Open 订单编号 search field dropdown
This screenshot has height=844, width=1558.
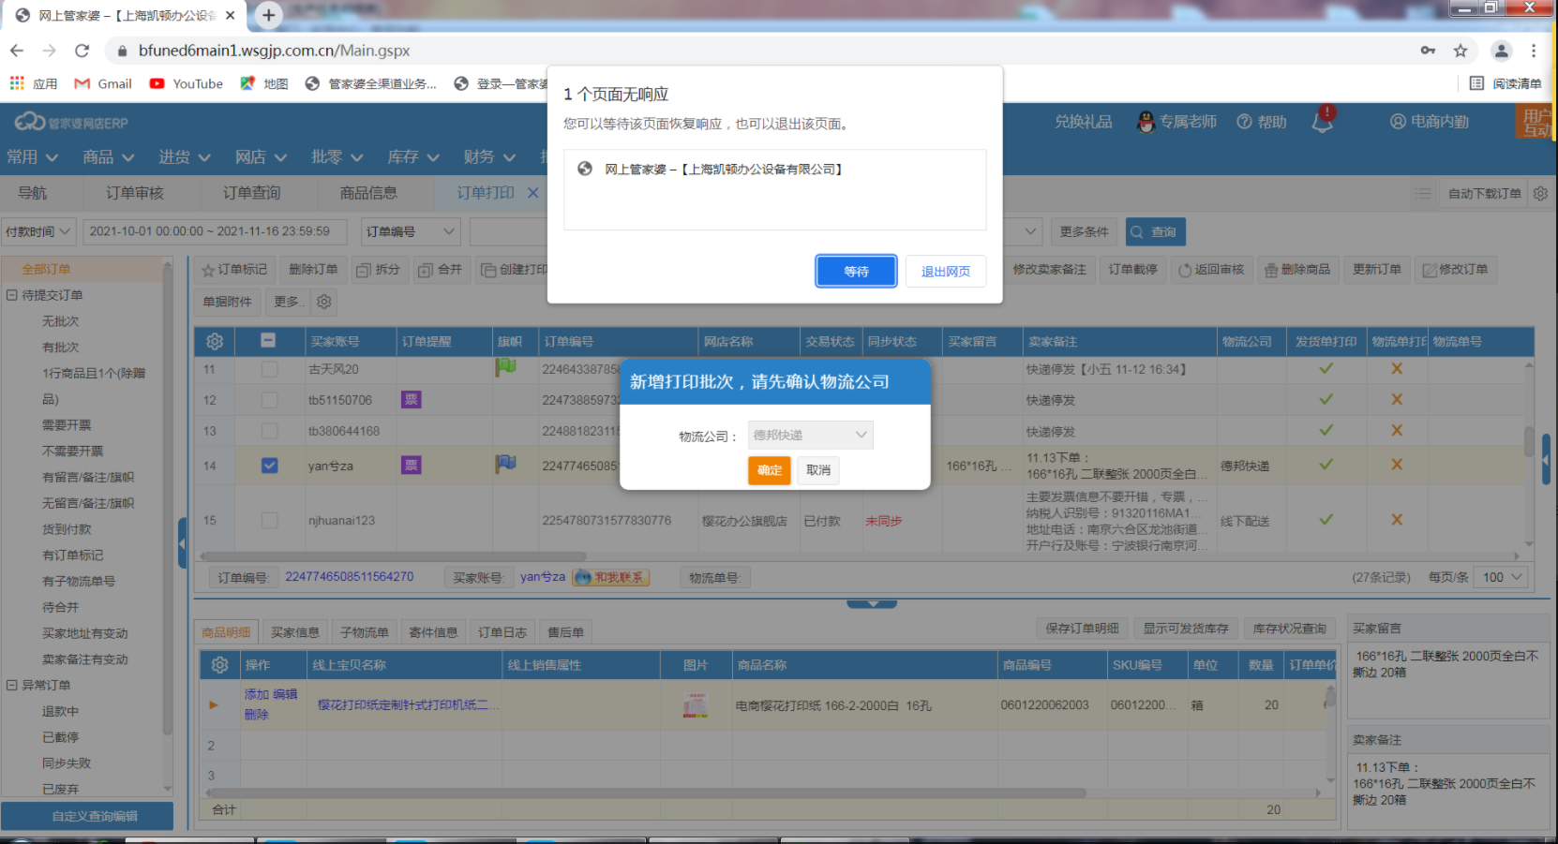tap(411, 231)
